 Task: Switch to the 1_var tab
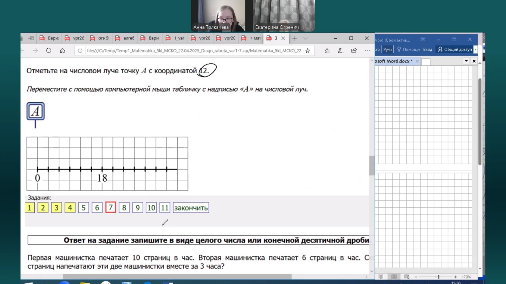pyautogui.click(x=175, y=38)
